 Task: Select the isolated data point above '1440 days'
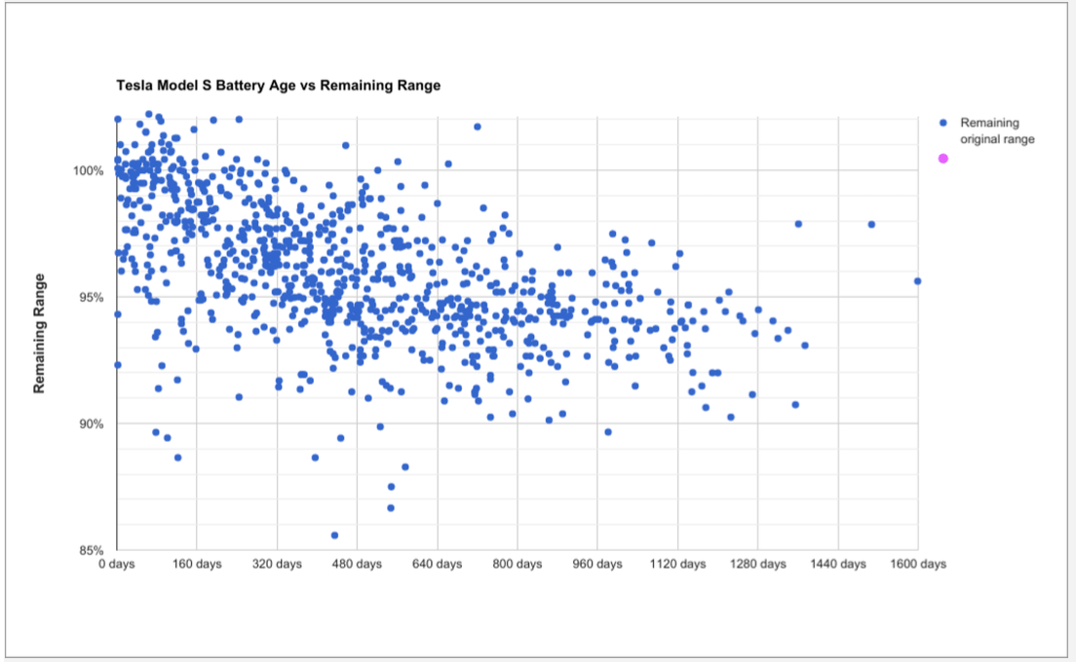[871, 224]
